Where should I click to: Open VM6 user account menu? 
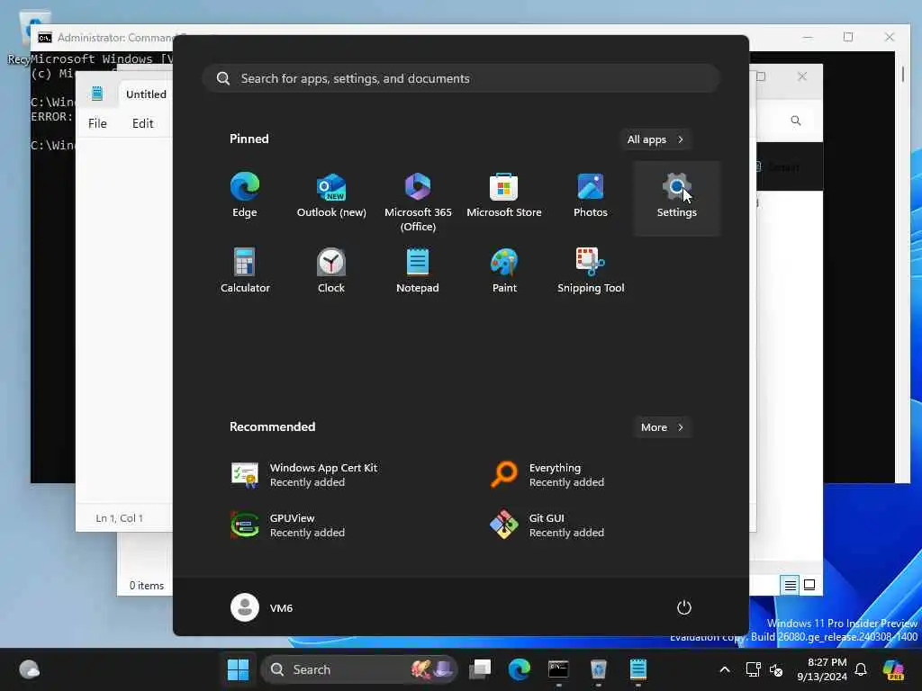[x=262, y=607]
